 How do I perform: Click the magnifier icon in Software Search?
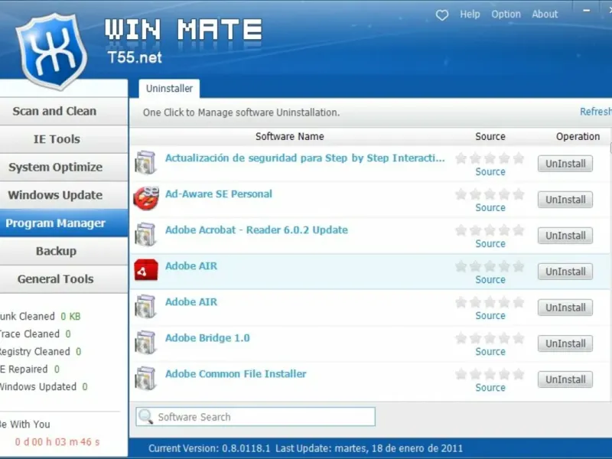(x=146, y=417)
